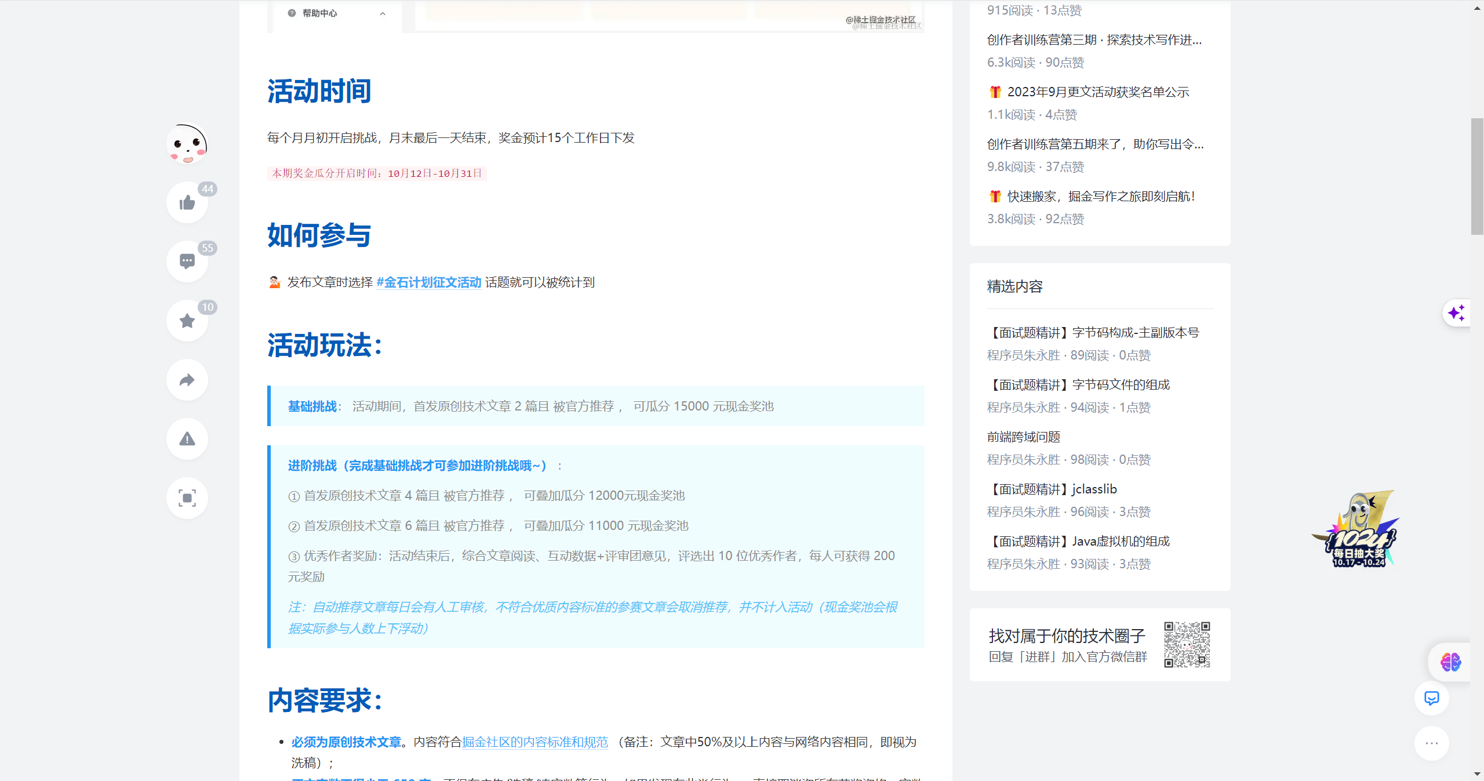Like the article via the thumbs-up icon
The image size is (1484, 781).
pos(187,202)
